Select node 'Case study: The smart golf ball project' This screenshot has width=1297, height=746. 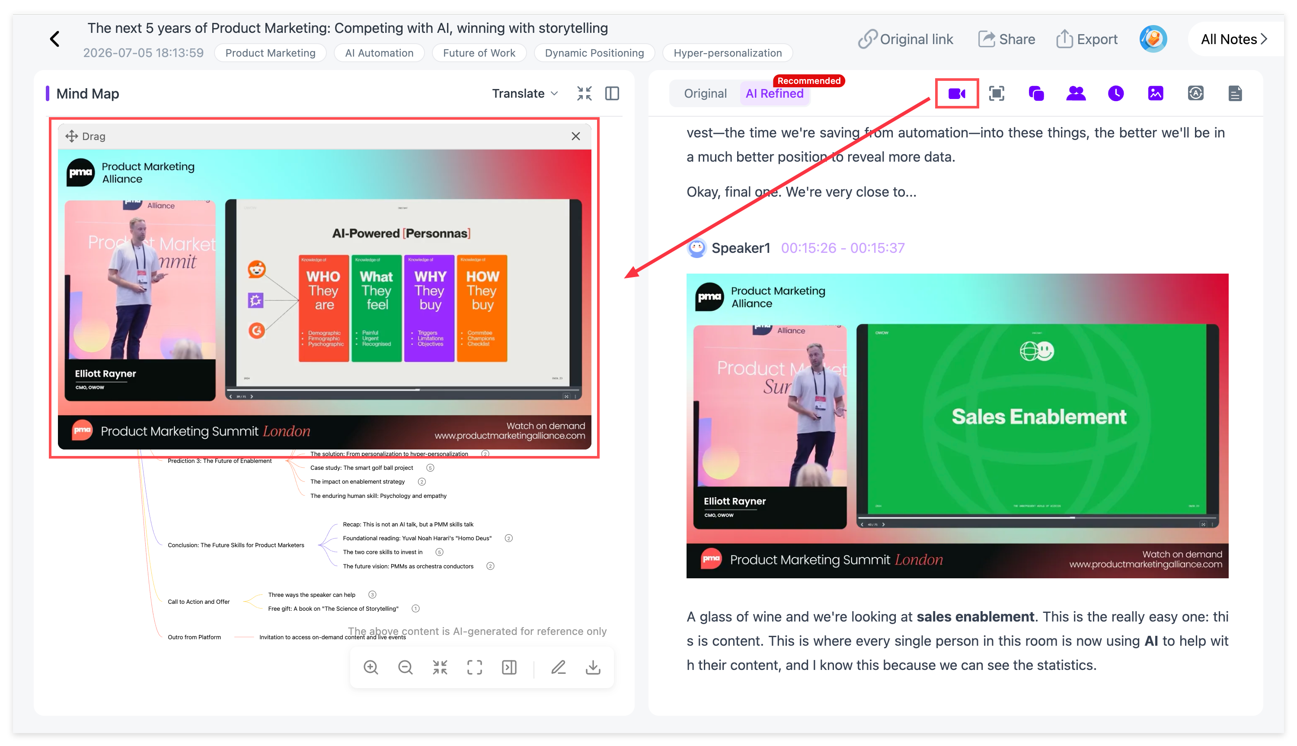coord(362,468)
